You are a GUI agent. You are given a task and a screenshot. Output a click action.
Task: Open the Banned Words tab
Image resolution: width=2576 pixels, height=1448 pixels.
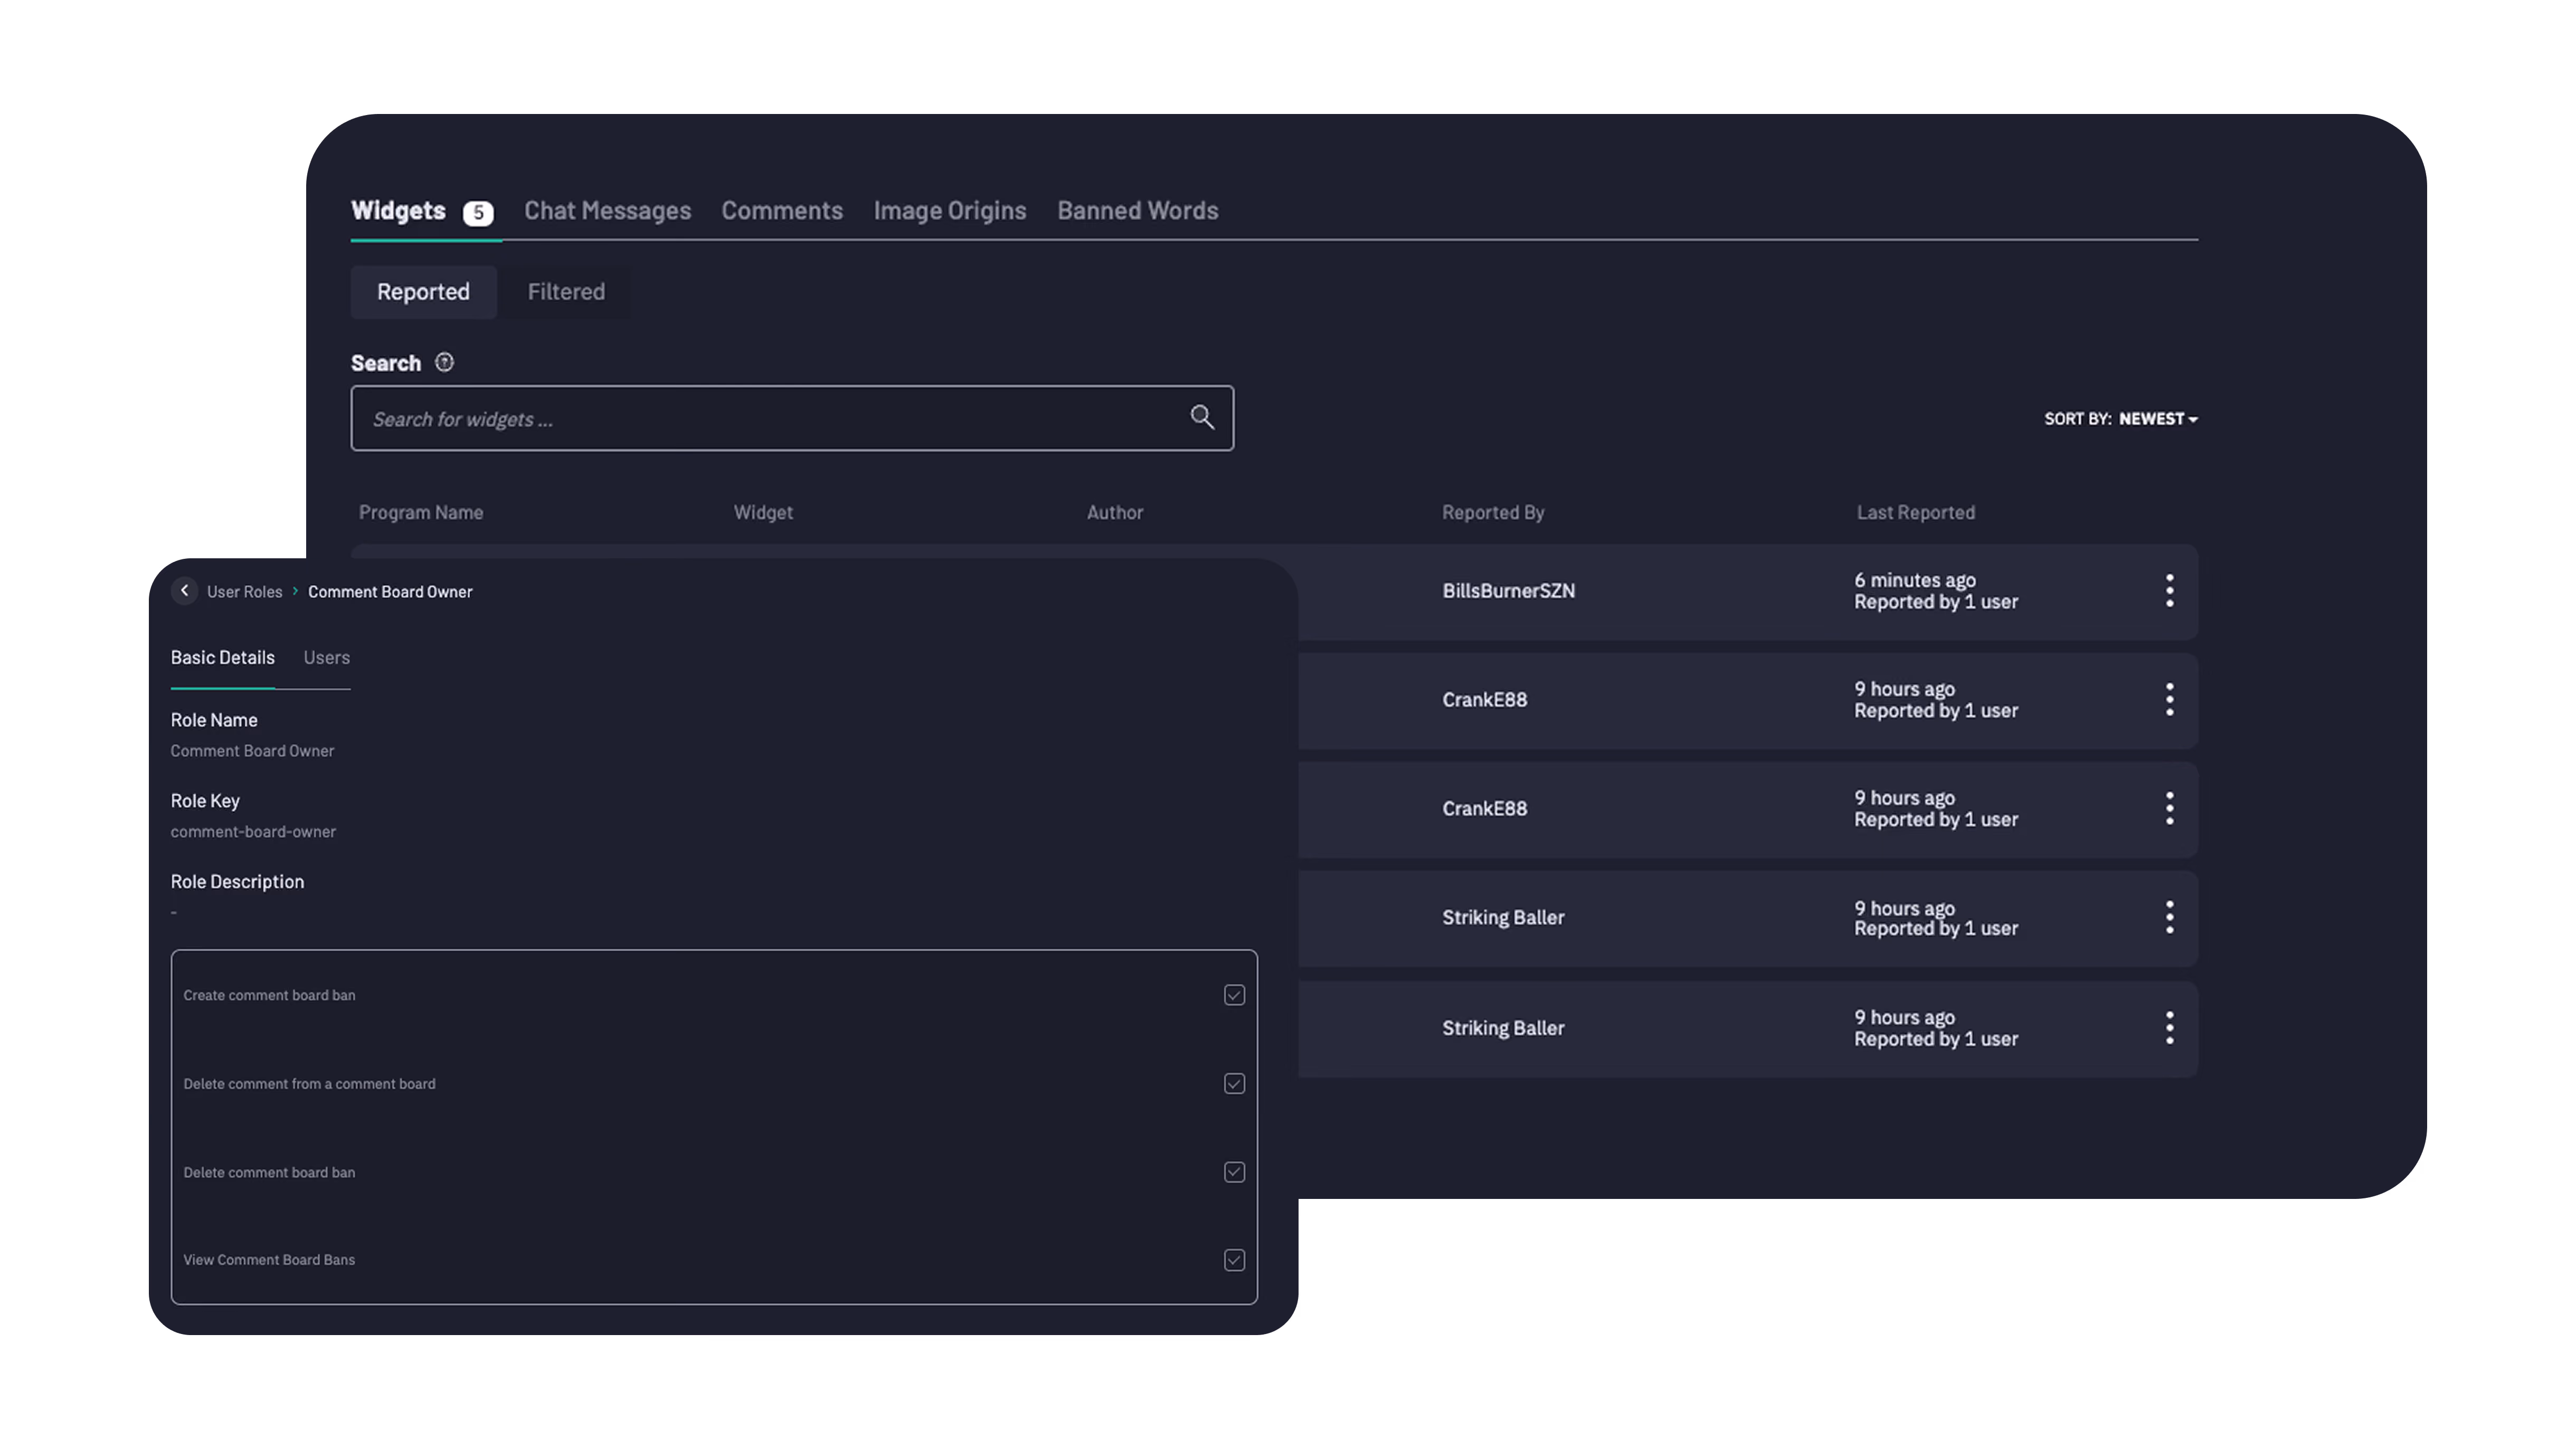tap(1138, 211)
